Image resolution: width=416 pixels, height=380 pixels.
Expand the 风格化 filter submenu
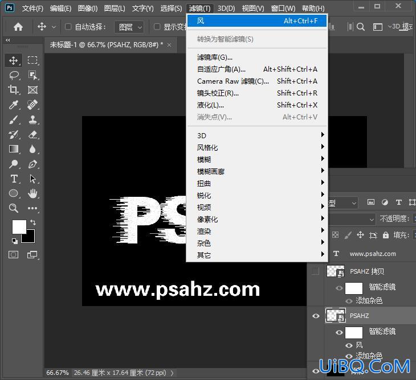click(x=257, y=147)
